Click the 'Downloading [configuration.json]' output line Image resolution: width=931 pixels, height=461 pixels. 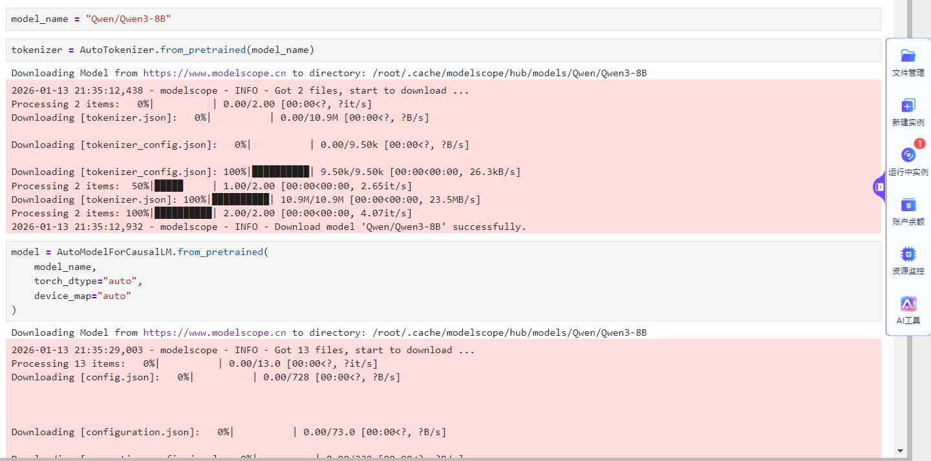tap(229, 432)
